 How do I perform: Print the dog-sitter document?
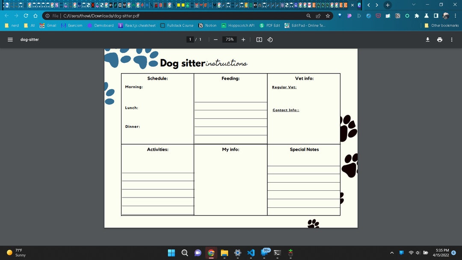coord(440,39)
